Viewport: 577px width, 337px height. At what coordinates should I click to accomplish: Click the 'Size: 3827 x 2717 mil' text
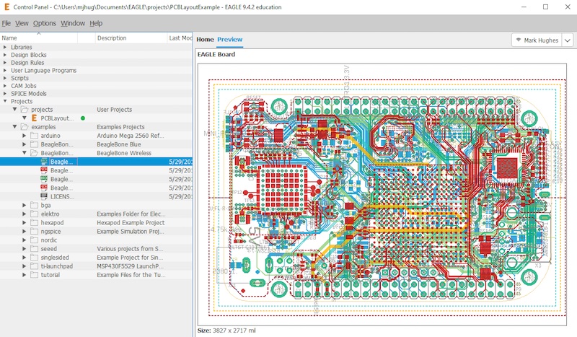click(226, 331)
